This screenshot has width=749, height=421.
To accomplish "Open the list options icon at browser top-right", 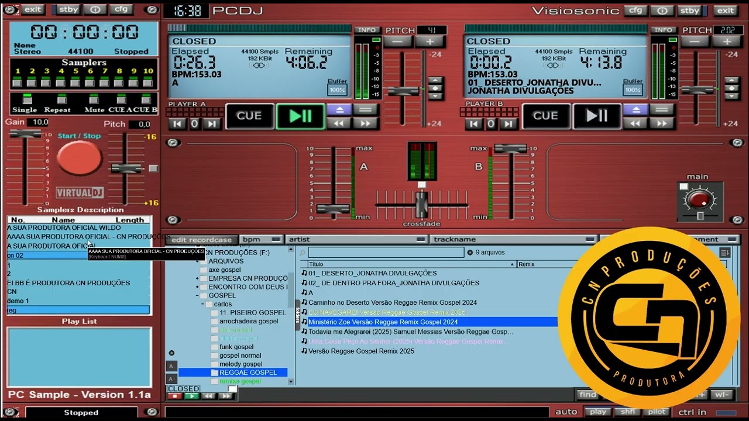I will pos(725,253).
